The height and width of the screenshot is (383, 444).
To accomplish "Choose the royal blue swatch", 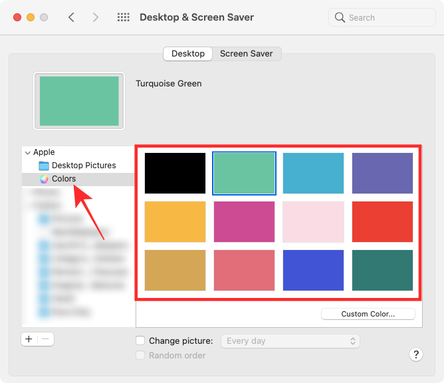I will pyautogui.click(x=313, y=270).
